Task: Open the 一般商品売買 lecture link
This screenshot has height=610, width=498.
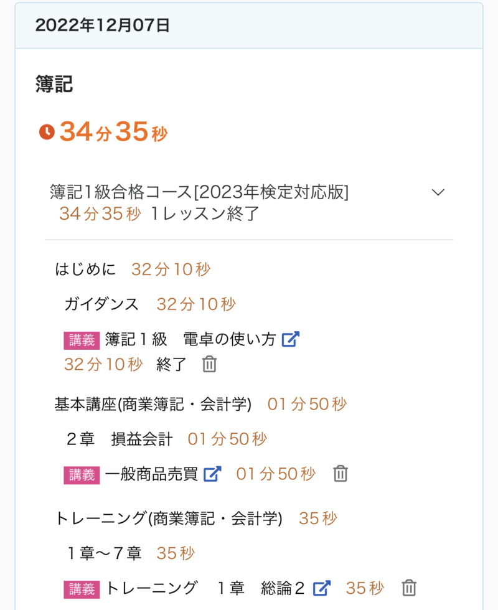Action: tap(151, 474)
